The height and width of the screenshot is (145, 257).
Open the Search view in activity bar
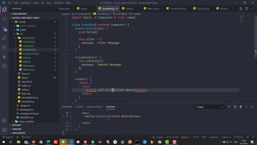pos(4,19)
